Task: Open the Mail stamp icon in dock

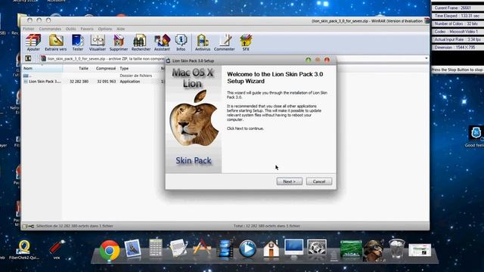Action: click(133, 249)
